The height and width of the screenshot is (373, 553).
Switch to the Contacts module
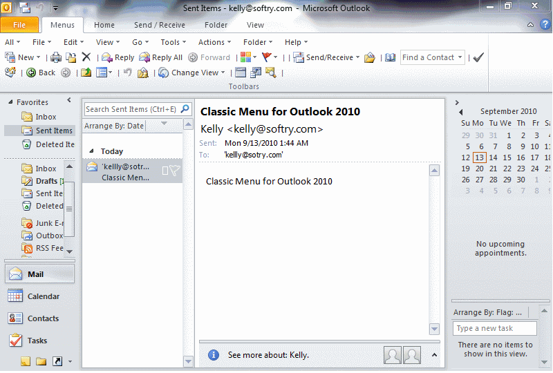pyautogui.click(x=39, y=318)
